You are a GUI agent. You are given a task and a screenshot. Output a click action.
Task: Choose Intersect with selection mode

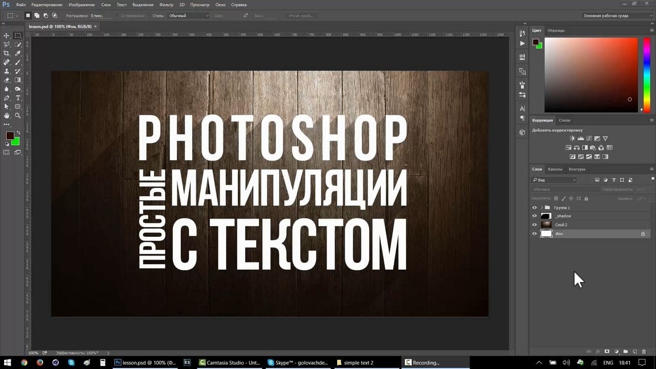[x=55, y=15]
